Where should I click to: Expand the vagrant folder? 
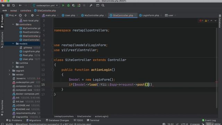(9, 70)
